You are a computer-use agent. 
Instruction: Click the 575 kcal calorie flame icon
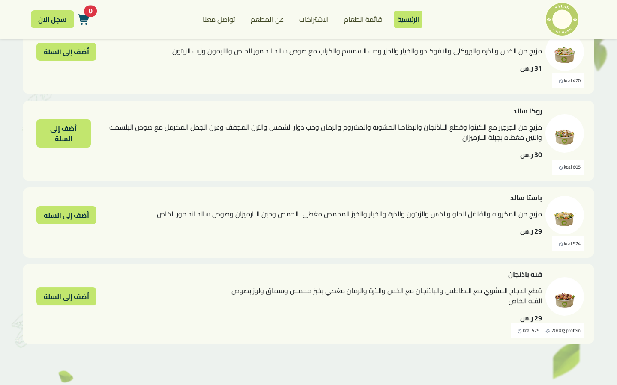pos(520,331)
